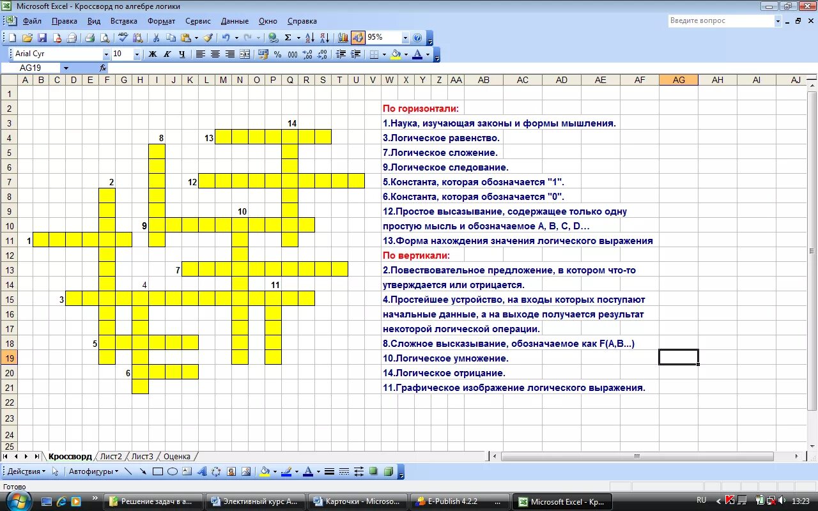The width and height of the screenshot is (818, 511).
Task: Undo the last action
Action: (x=226, y=38)
